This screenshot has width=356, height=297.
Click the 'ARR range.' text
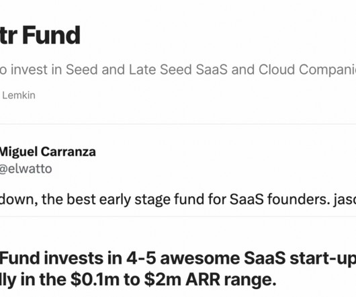(231, 280)
